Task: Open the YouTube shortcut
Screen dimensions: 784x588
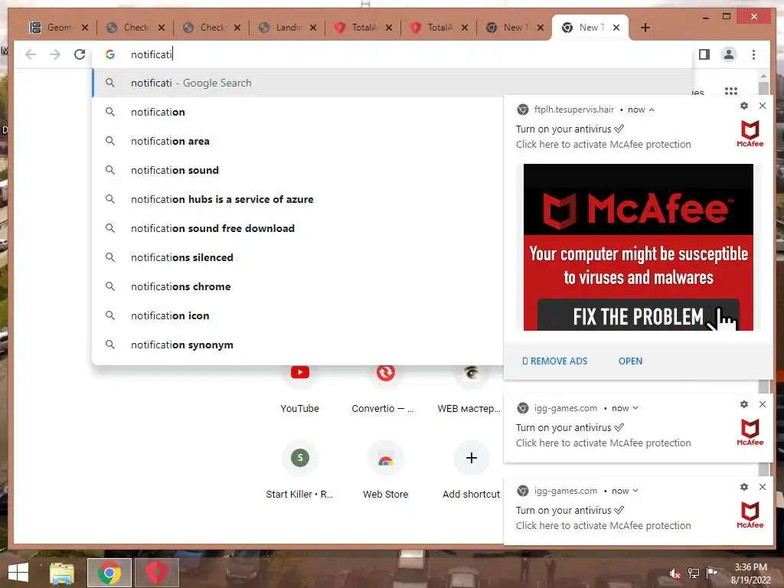Action: tap(299, 388)
